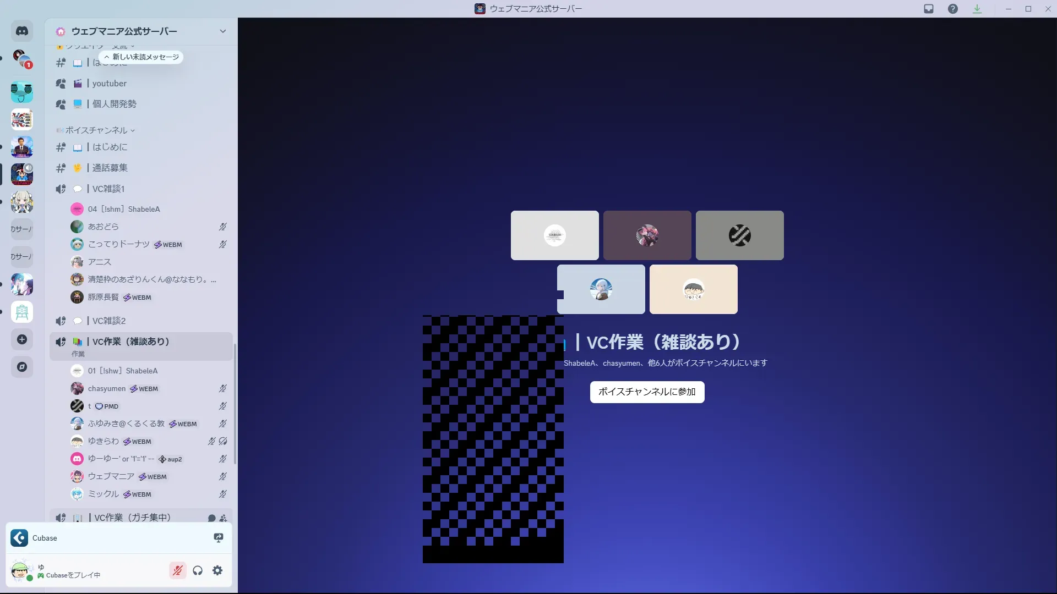Toggle headphone deafen button
The height and width of the screenshot is (594, 1057).
coord(198,570)
